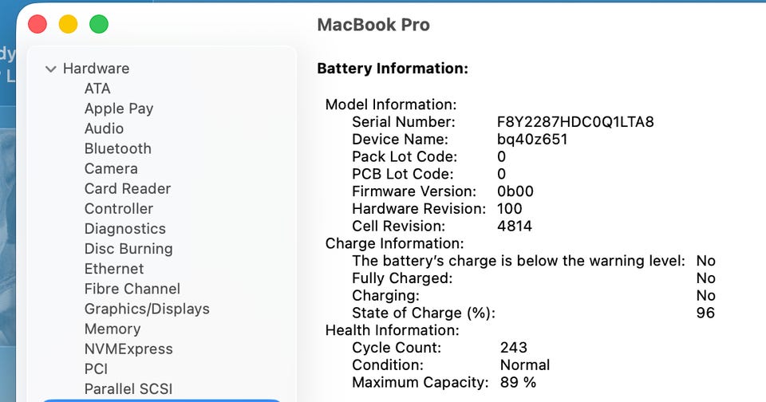Select Disc Burning in the sidebar

(x=128, y=249)
